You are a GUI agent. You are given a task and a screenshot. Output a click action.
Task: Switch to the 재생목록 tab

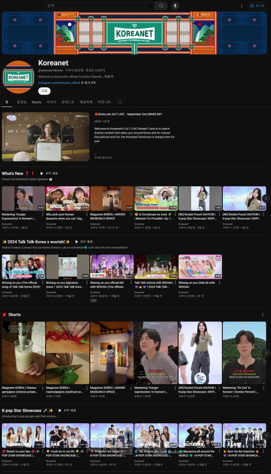click(x=86, y=102)
